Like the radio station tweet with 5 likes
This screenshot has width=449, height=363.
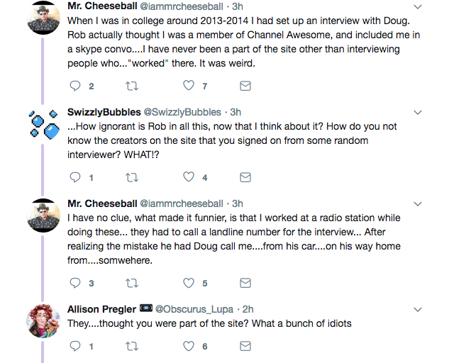click(189, 283)
